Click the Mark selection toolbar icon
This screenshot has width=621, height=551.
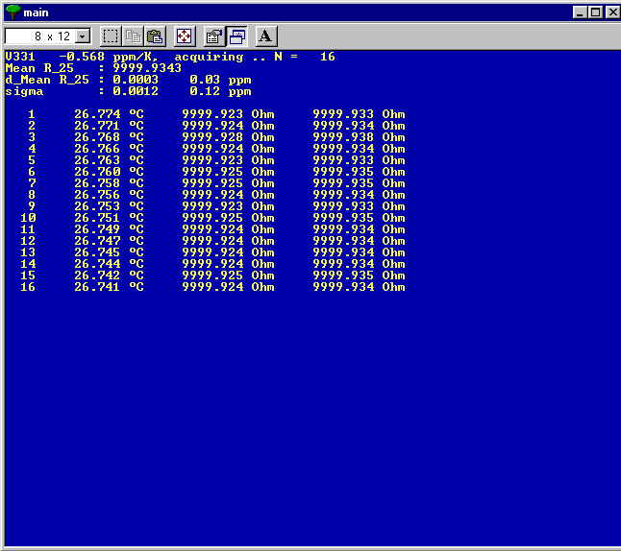point(112,36)
